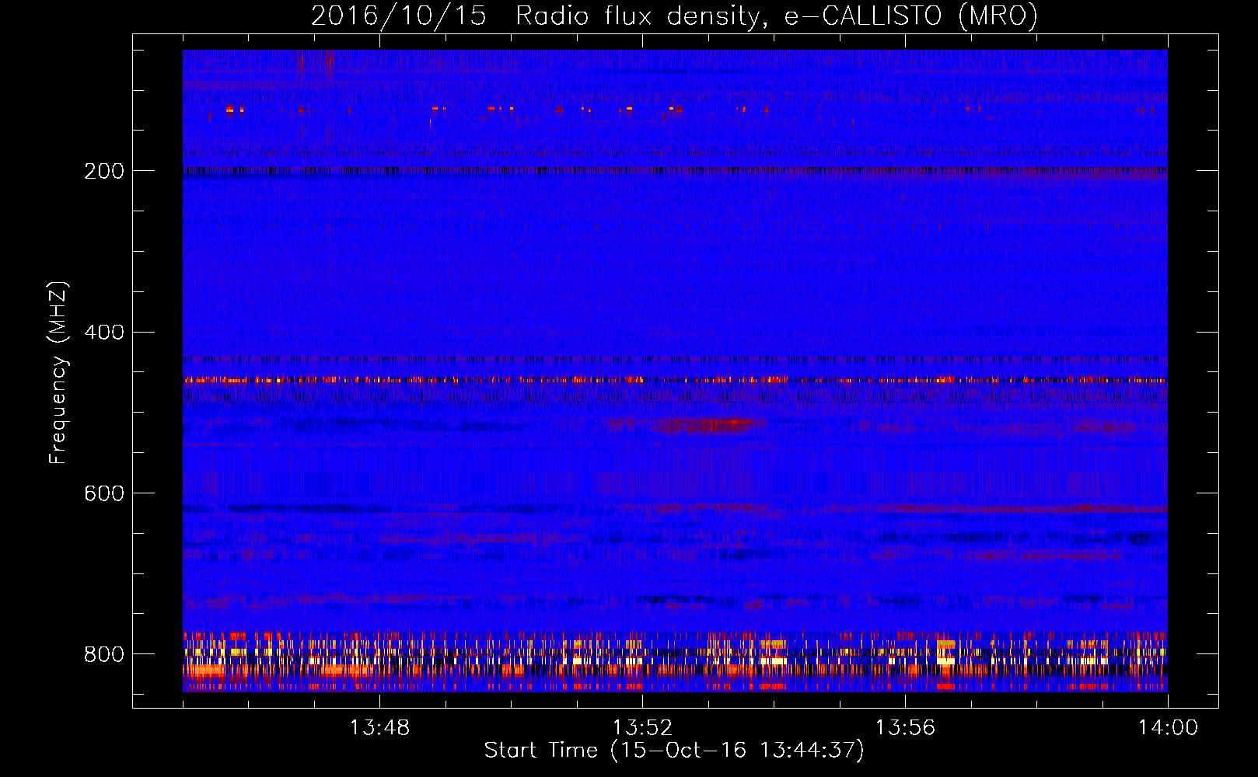Click the '600' frequency tick label

click(x=104, y=494)
